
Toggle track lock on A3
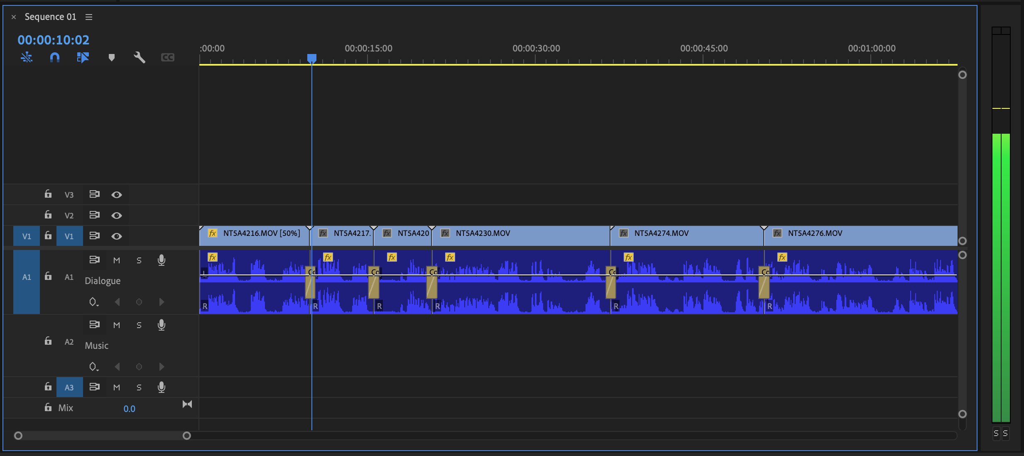(x=48, y=387)
